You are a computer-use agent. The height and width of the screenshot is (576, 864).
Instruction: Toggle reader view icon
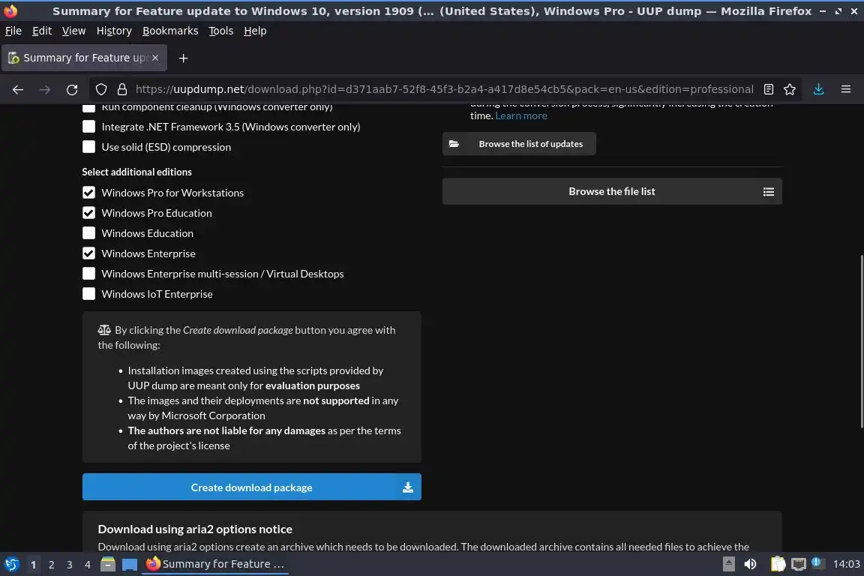point(769,89)
